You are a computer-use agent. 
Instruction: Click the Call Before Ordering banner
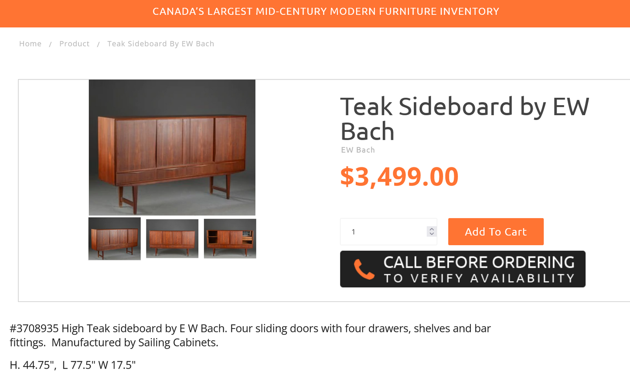[462, 269]
